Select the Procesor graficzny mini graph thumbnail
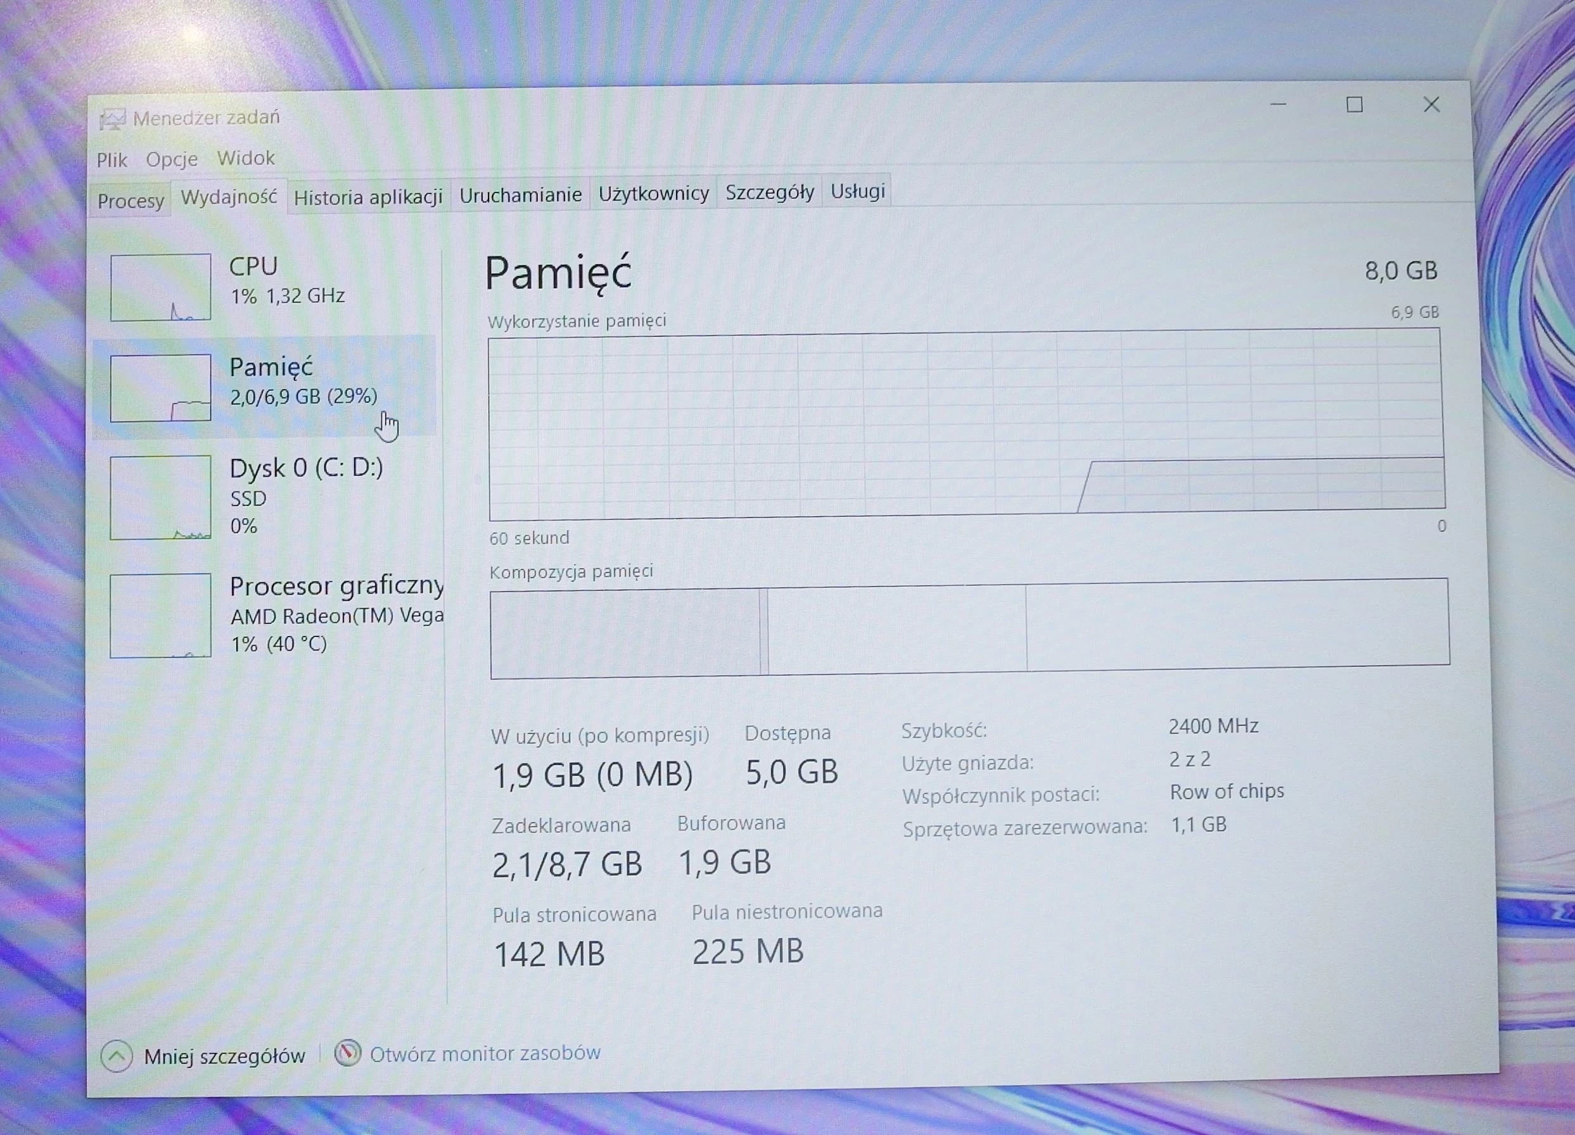 [160, 615]
